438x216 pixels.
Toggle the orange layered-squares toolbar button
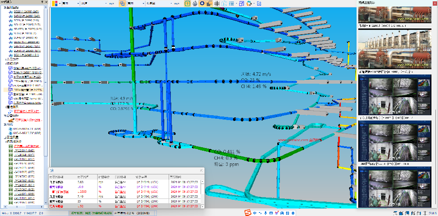point(209,3)
